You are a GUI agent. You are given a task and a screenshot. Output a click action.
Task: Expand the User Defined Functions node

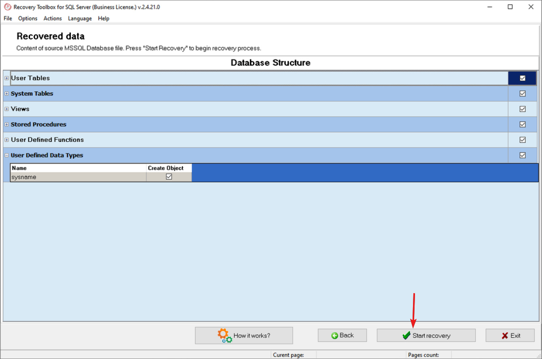click(x=7, y=139)
